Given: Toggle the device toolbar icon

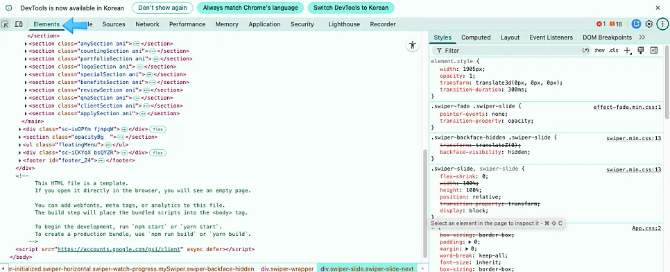Looking at the screenshot, I should point(18,24).
